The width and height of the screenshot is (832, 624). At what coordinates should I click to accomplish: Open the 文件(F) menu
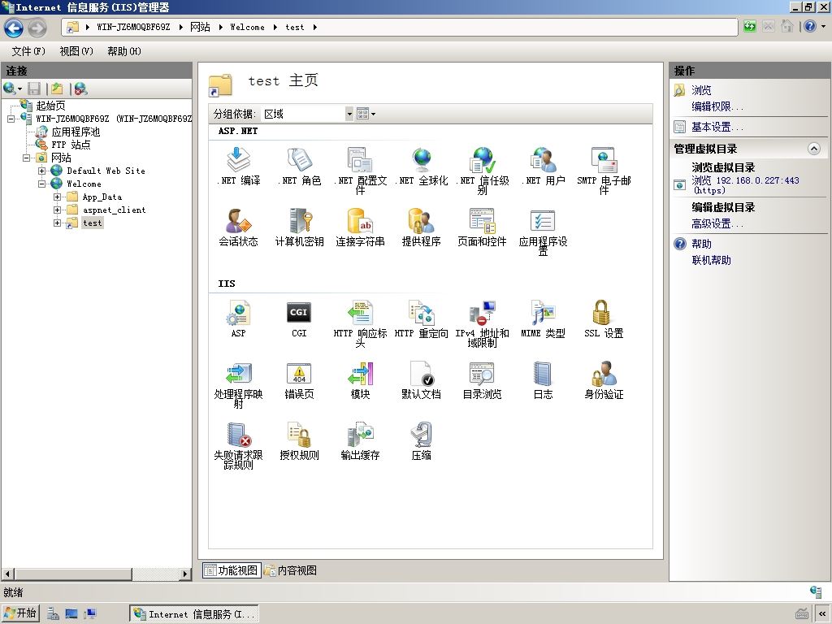click(x=28, y=51)
